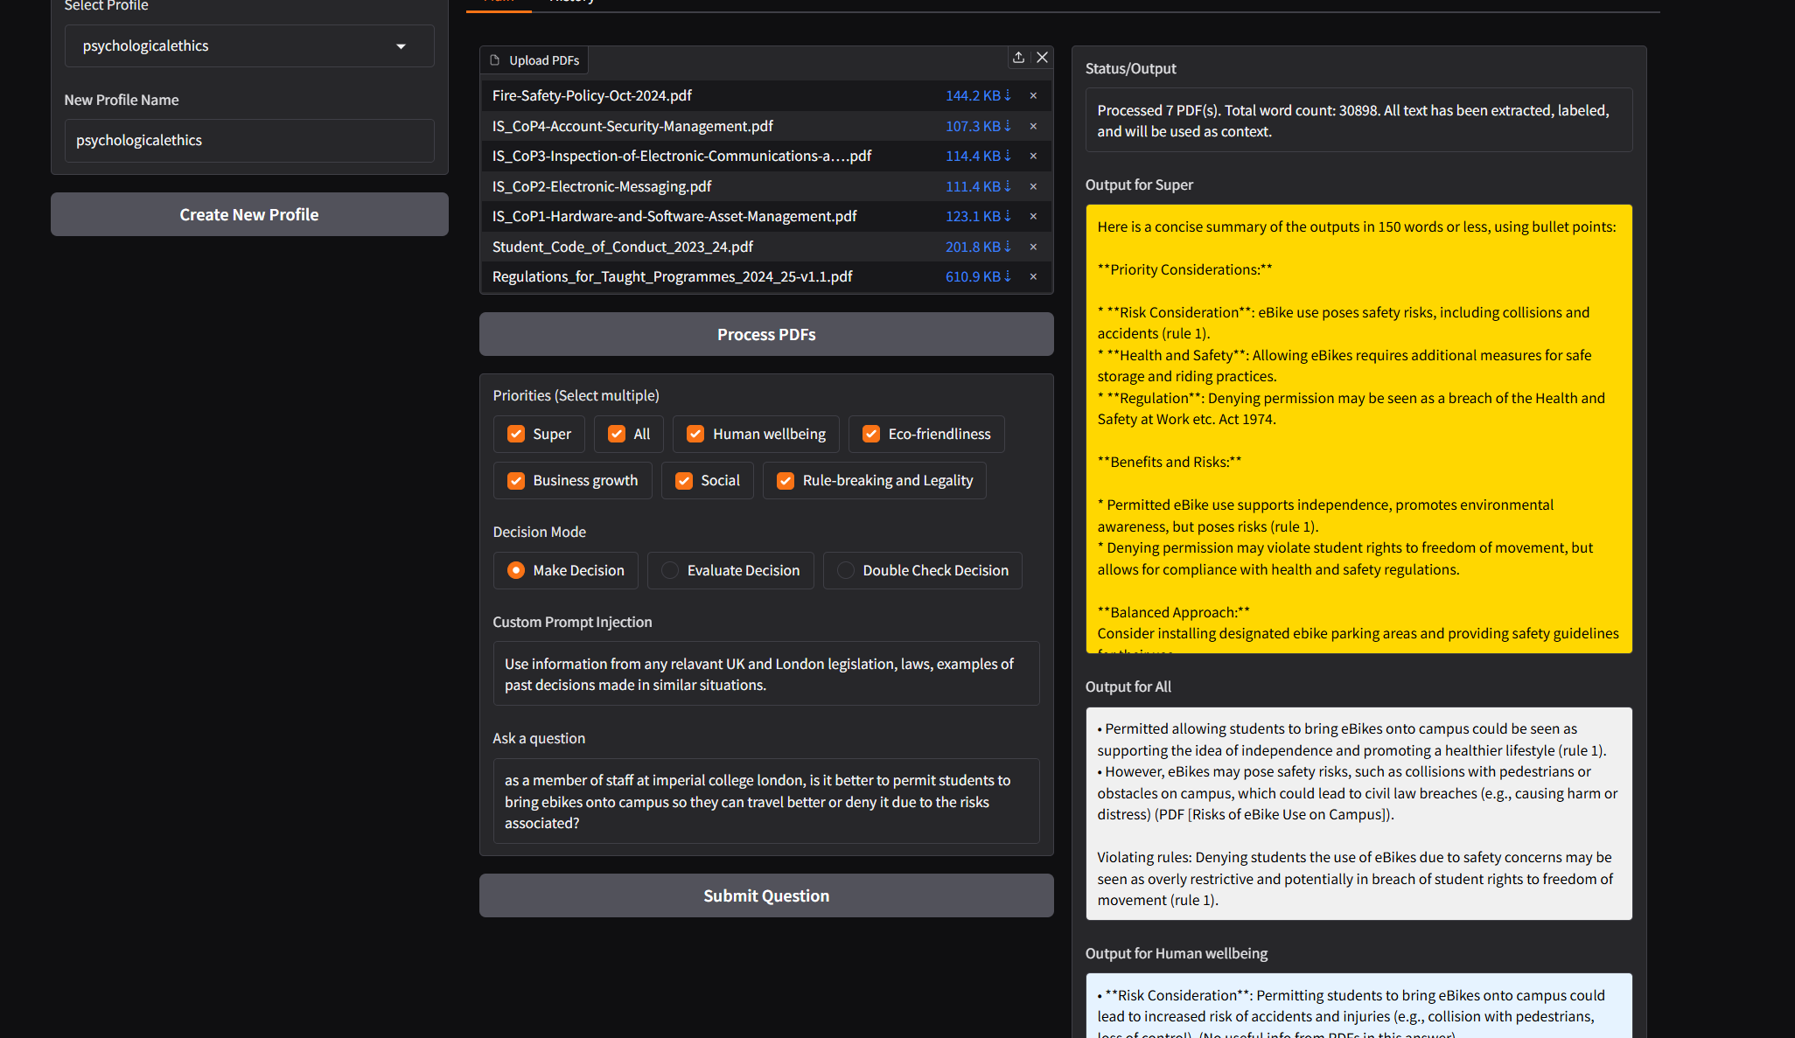The width and height of the screenshot is (1795, 1038).
Task: Toggle the Eco-friendliness checkbox
Action: coord(871,435)
